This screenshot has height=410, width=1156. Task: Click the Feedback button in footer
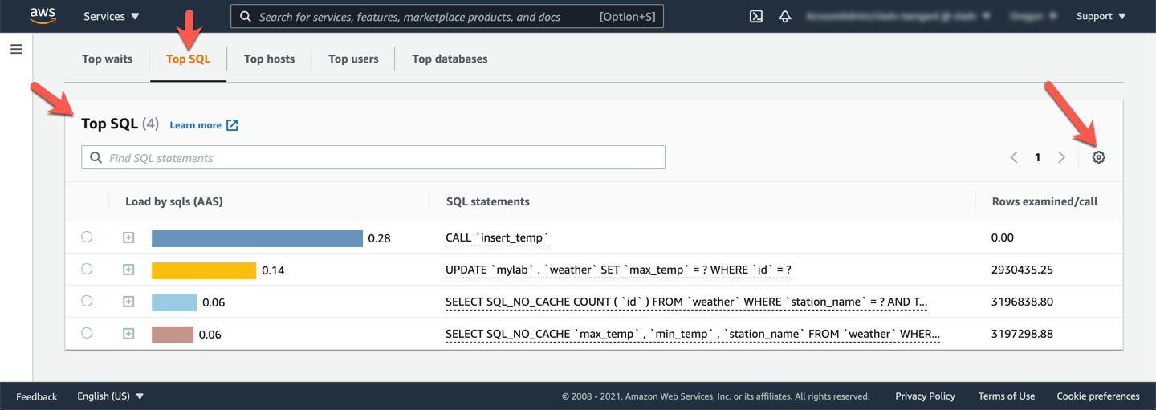(37, 396)
